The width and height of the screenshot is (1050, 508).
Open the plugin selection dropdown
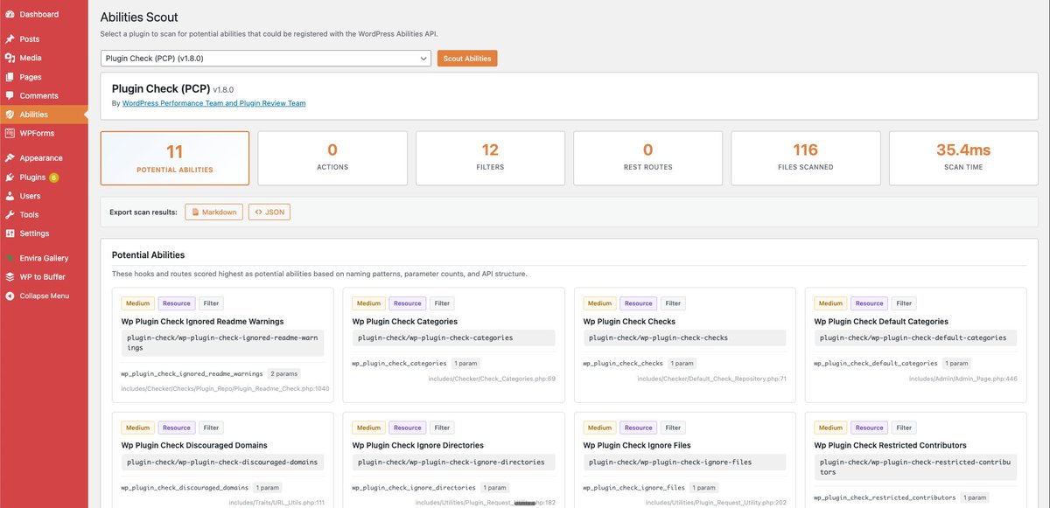pos(266,59)
